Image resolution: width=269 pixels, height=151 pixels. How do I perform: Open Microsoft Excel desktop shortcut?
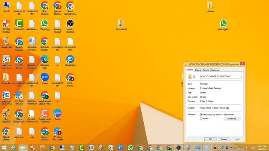click(6, 62)
